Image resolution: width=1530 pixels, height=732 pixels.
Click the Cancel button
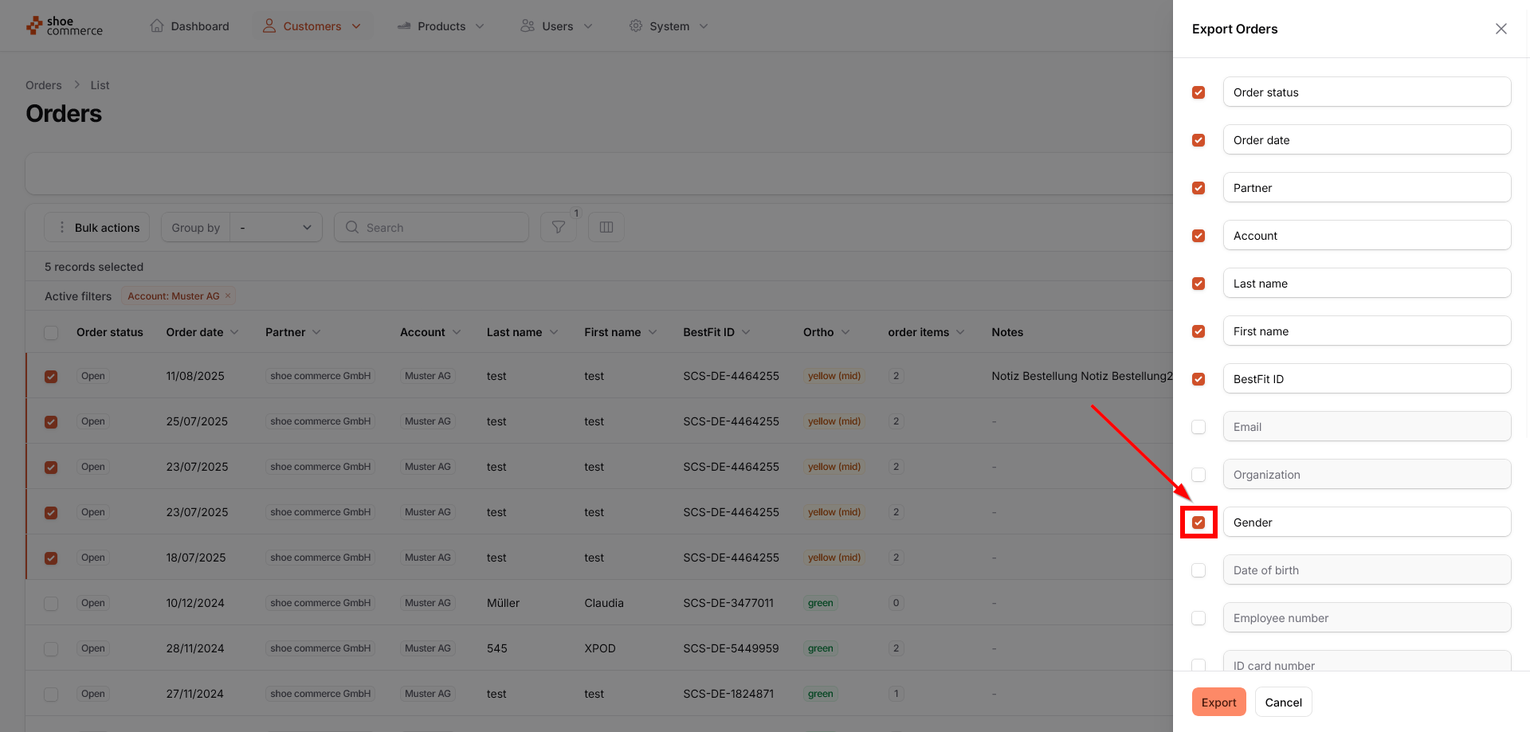[1283, 702]
